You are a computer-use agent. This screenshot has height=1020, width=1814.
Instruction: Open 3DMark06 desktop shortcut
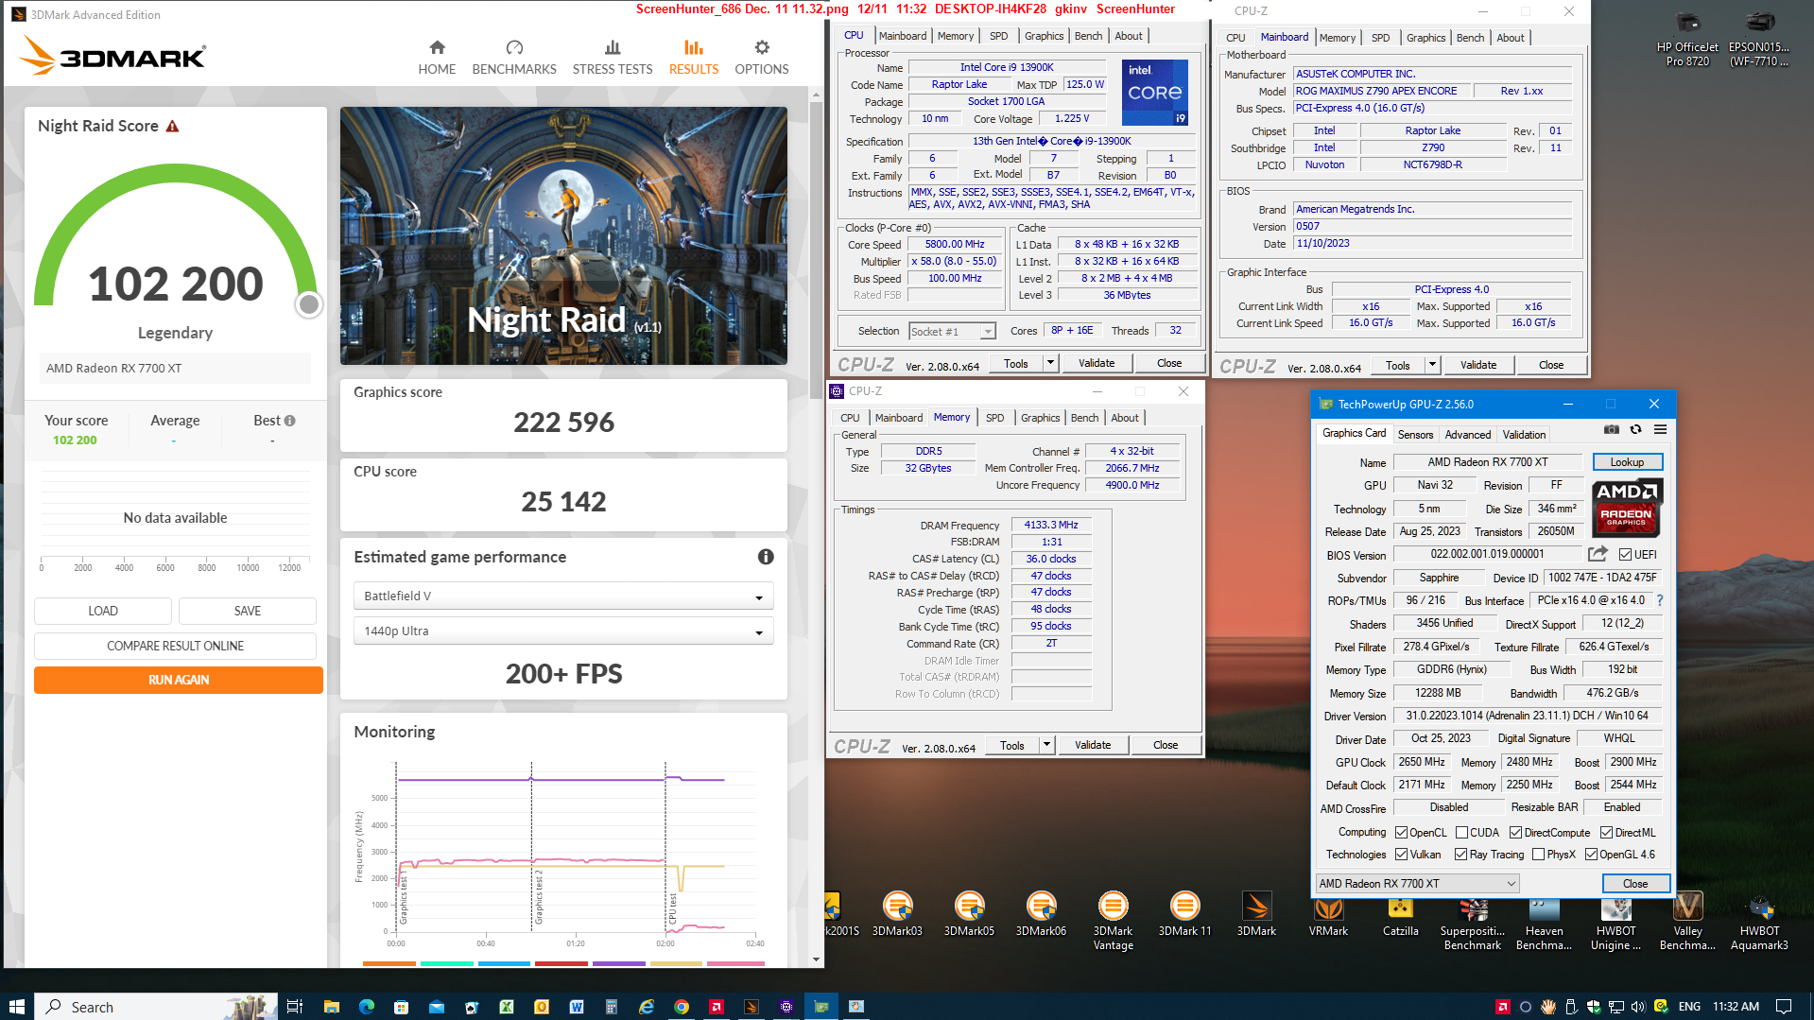[1041, 914]
